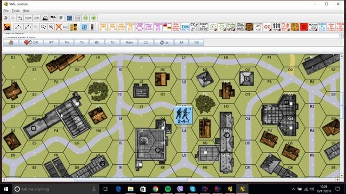Screen dimensions: 346x194
Task: Click the Info toolbar button
Action: point(37,18)
